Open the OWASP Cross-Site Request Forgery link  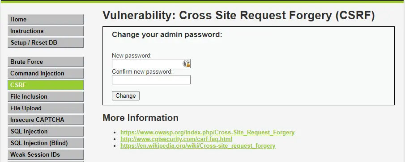pos(207,133)
